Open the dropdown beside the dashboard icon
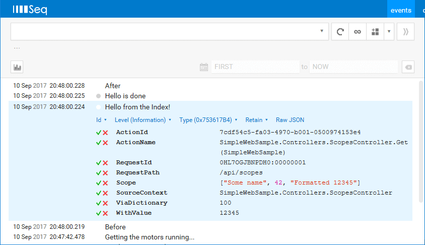This screenshot has height=245, width=425. click(389, 32)
